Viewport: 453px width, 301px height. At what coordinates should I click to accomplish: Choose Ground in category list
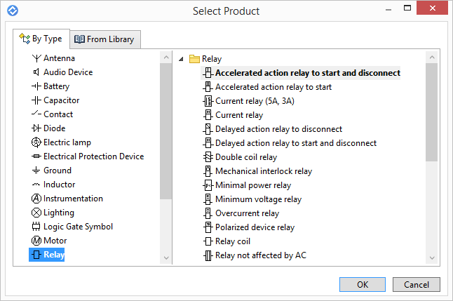[x=57, y=170]
